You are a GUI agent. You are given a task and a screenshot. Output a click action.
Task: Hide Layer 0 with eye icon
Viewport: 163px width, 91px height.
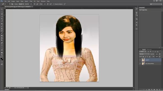pyautogui.click(x=140, y=60)
